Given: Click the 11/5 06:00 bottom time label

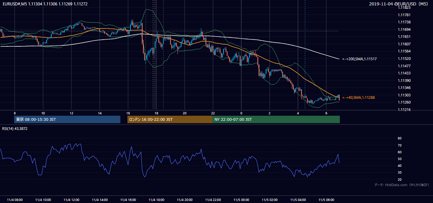Looking at the screenshot, I should coord(326,200).
